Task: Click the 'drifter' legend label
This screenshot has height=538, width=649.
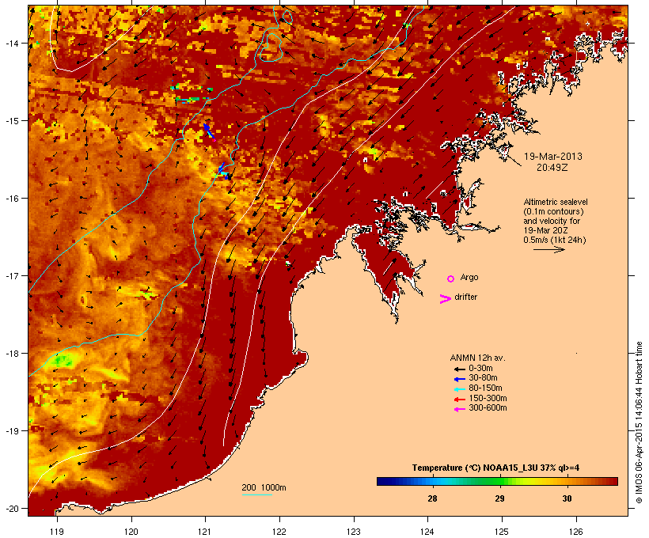Action: point(465,297)
